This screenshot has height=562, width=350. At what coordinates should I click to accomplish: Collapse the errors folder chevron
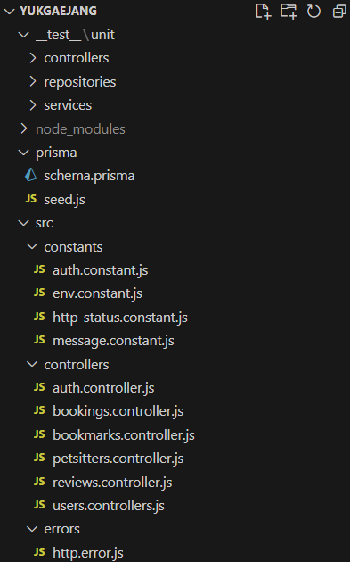(x=32, y=529)
